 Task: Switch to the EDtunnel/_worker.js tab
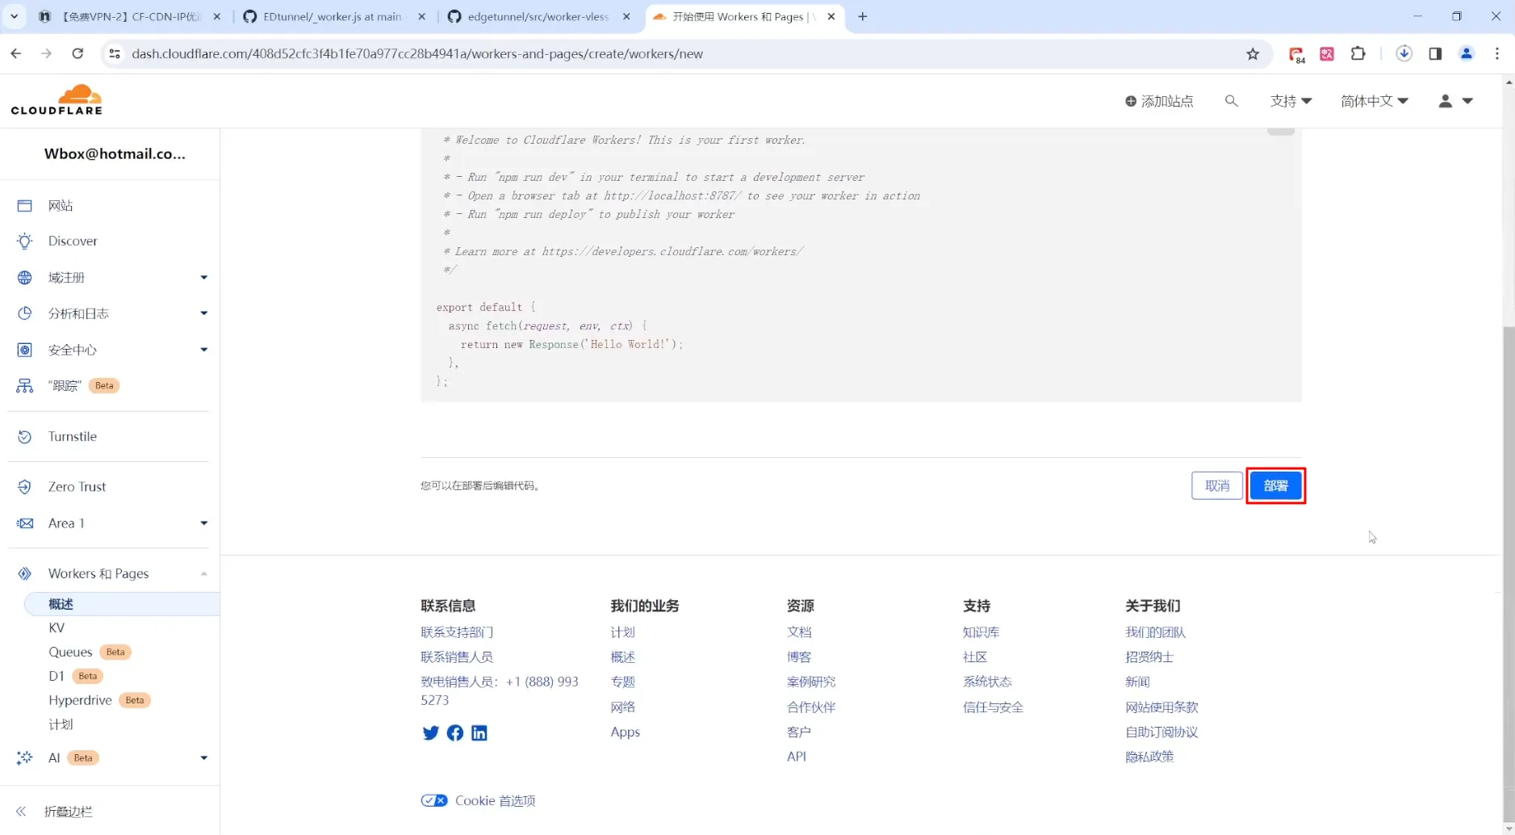click(x=333, y=17)
